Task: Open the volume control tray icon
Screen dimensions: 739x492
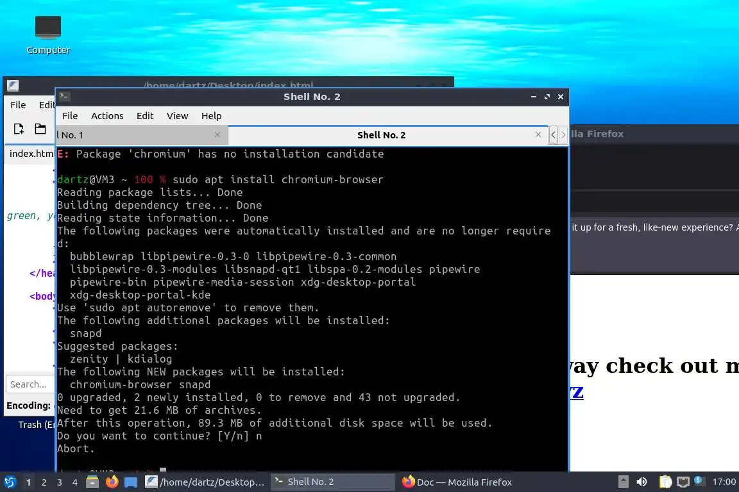Action: coord(641,482)
